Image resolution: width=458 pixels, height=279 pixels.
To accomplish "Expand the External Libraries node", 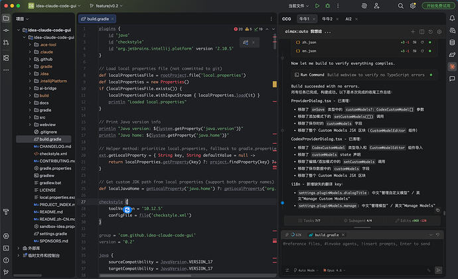I will point(19,248).
